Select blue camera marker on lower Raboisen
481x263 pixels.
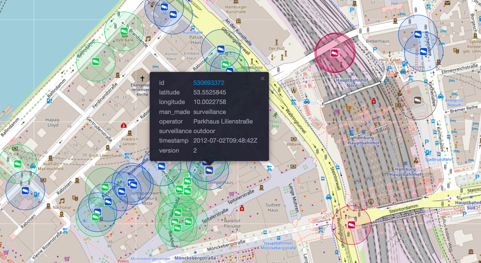pyautogui.click(x=25, y=191)
